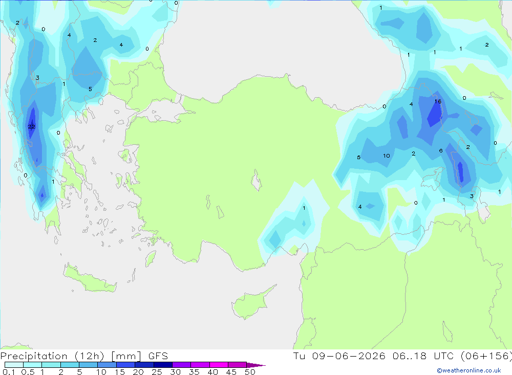Click the legend label '20'
Screen dimensions: 512x375
[x=138, y=372]
